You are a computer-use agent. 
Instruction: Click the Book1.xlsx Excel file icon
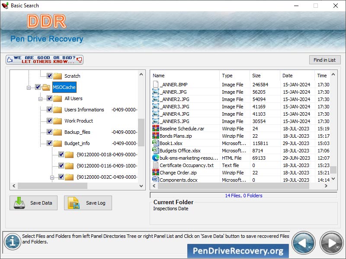[156, 143]
